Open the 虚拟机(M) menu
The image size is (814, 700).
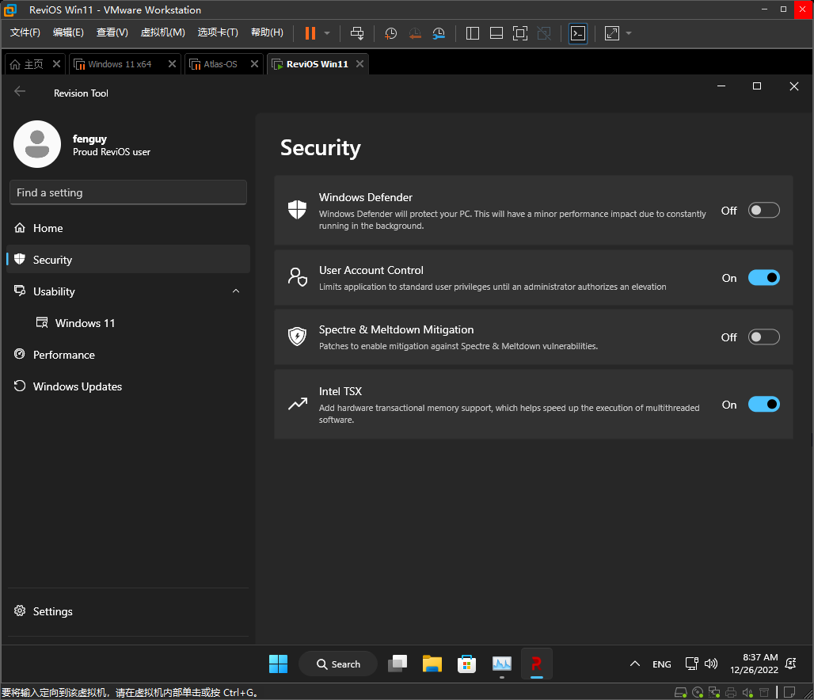click(x=162, y=32)
